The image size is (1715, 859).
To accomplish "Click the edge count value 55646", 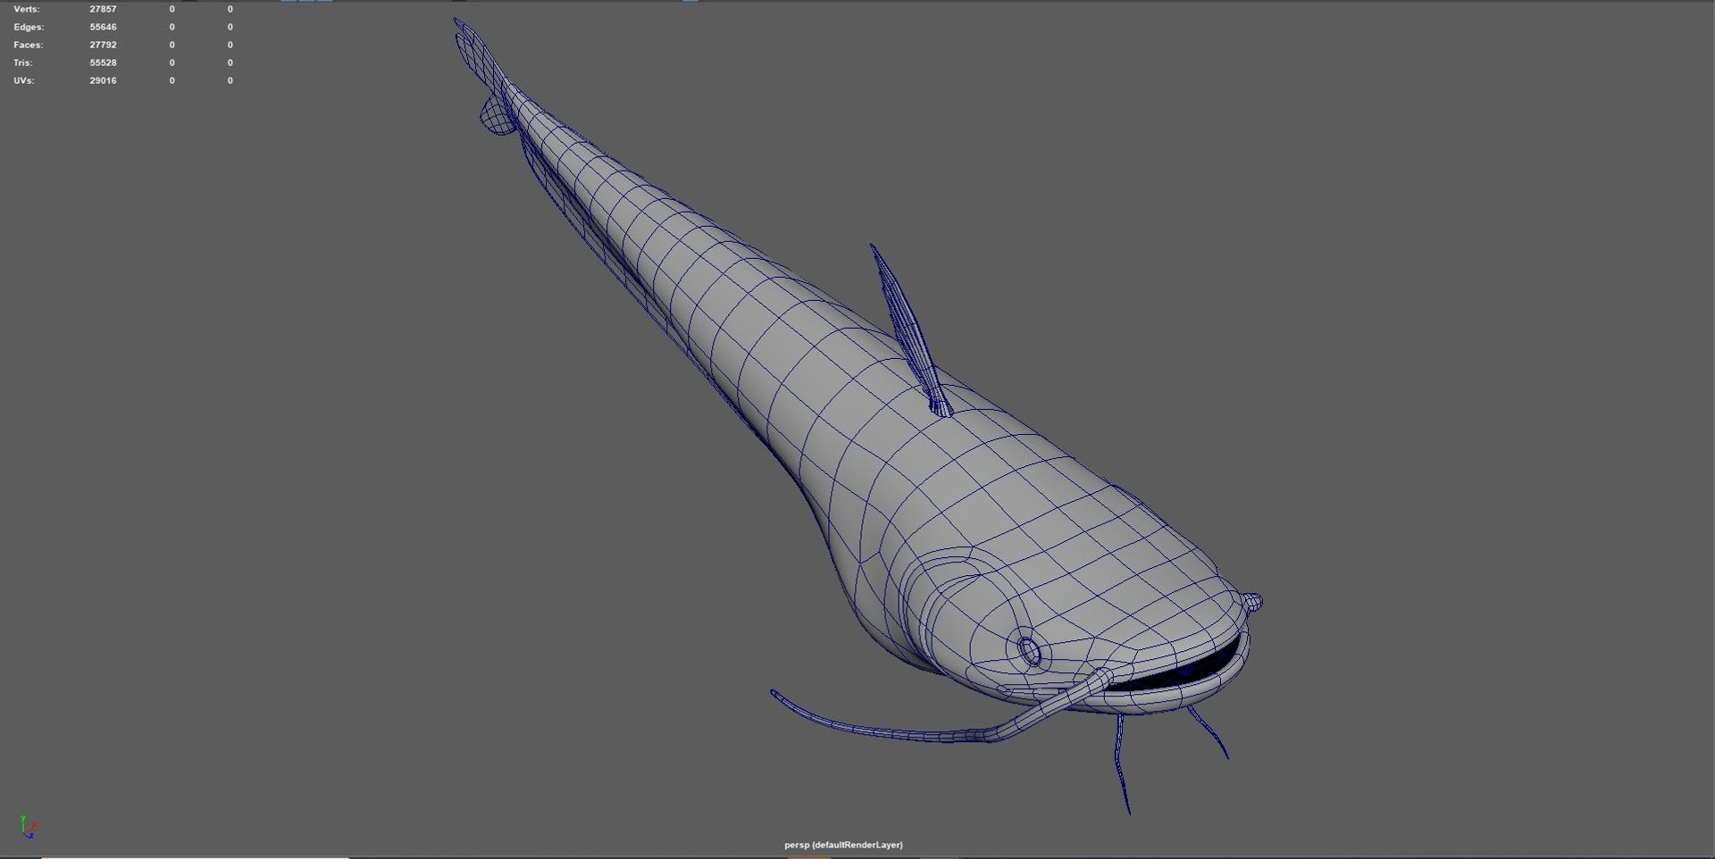I will (103, 27).
